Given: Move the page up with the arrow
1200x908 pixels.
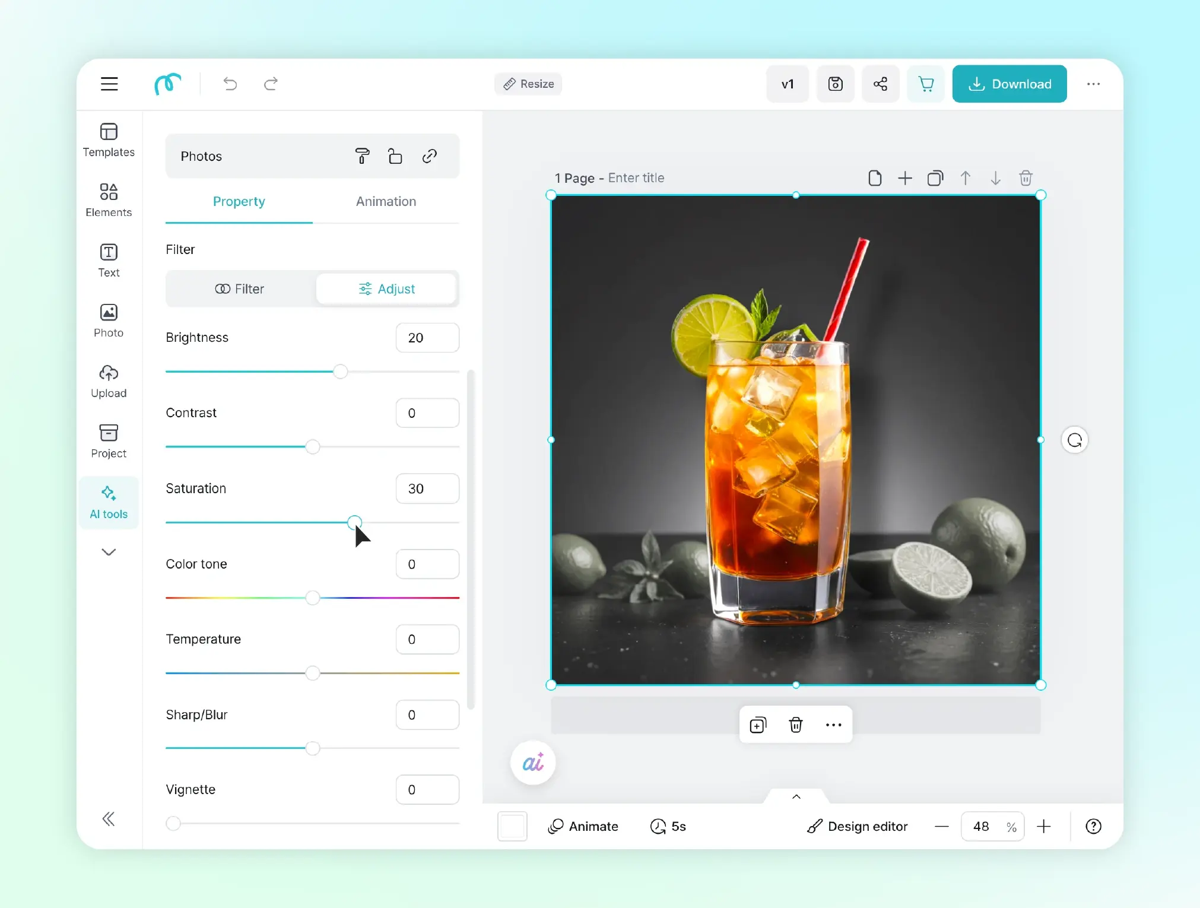Looking at the screenshot, I should pyautogui.click(x=966, y=178).
